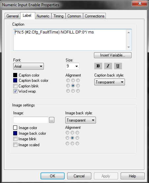Open the Common tab
Image resolution: width=149 pixels, height=183 pixels.
74,16
